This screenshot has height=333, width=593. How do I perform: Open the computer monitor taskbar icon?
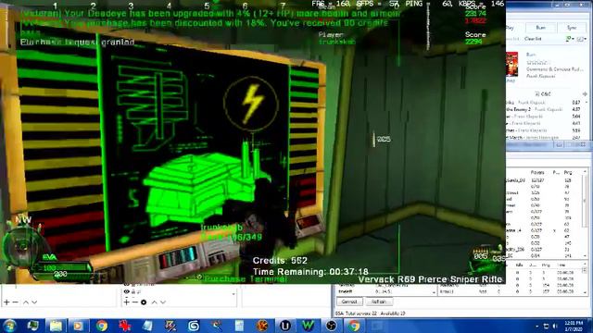click(33, 326)
